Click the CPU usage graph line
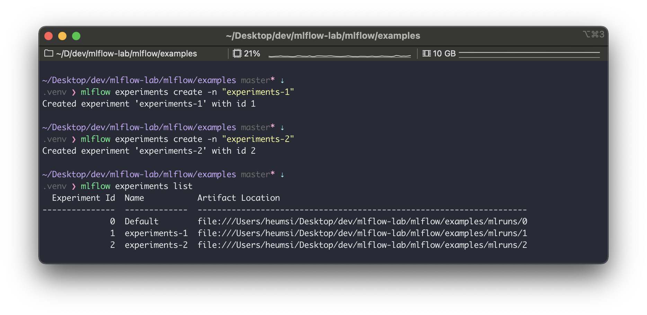Image resolution: width=647 pixels, height=315 pixels. point(339,55)
